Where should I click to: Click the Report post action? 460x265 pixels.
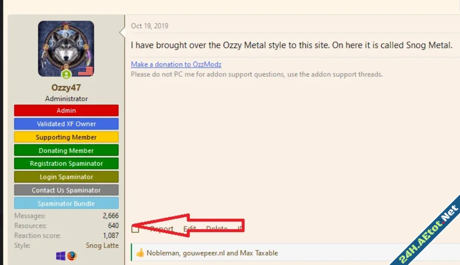click(x=161, y=229)
